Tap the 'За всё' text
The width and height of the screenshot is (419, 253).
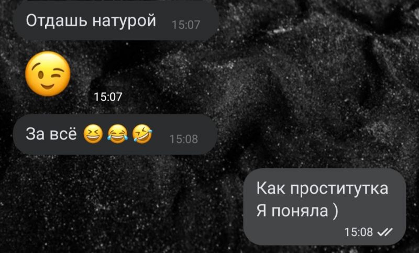click(x=51, y=134)
